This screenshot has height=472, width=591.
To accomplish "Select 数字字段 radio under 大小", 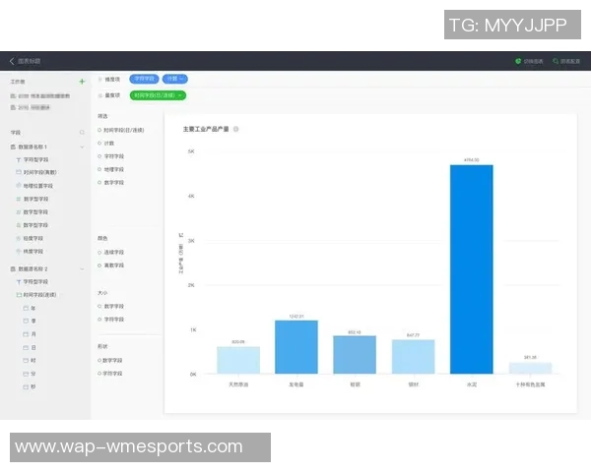I will 100,306.
